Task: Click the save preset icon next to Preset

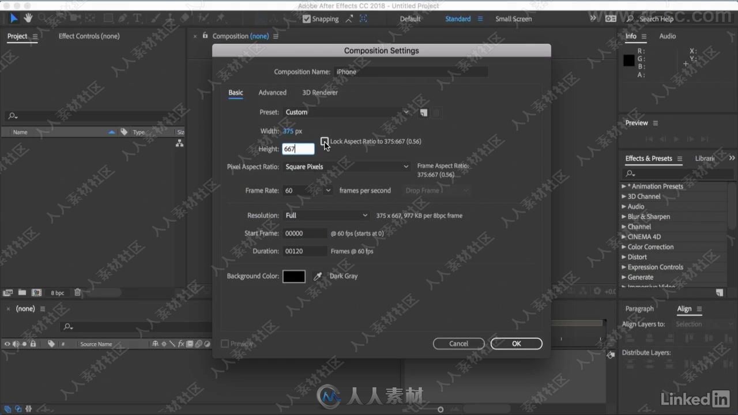Action: click(x=424, y=112)
